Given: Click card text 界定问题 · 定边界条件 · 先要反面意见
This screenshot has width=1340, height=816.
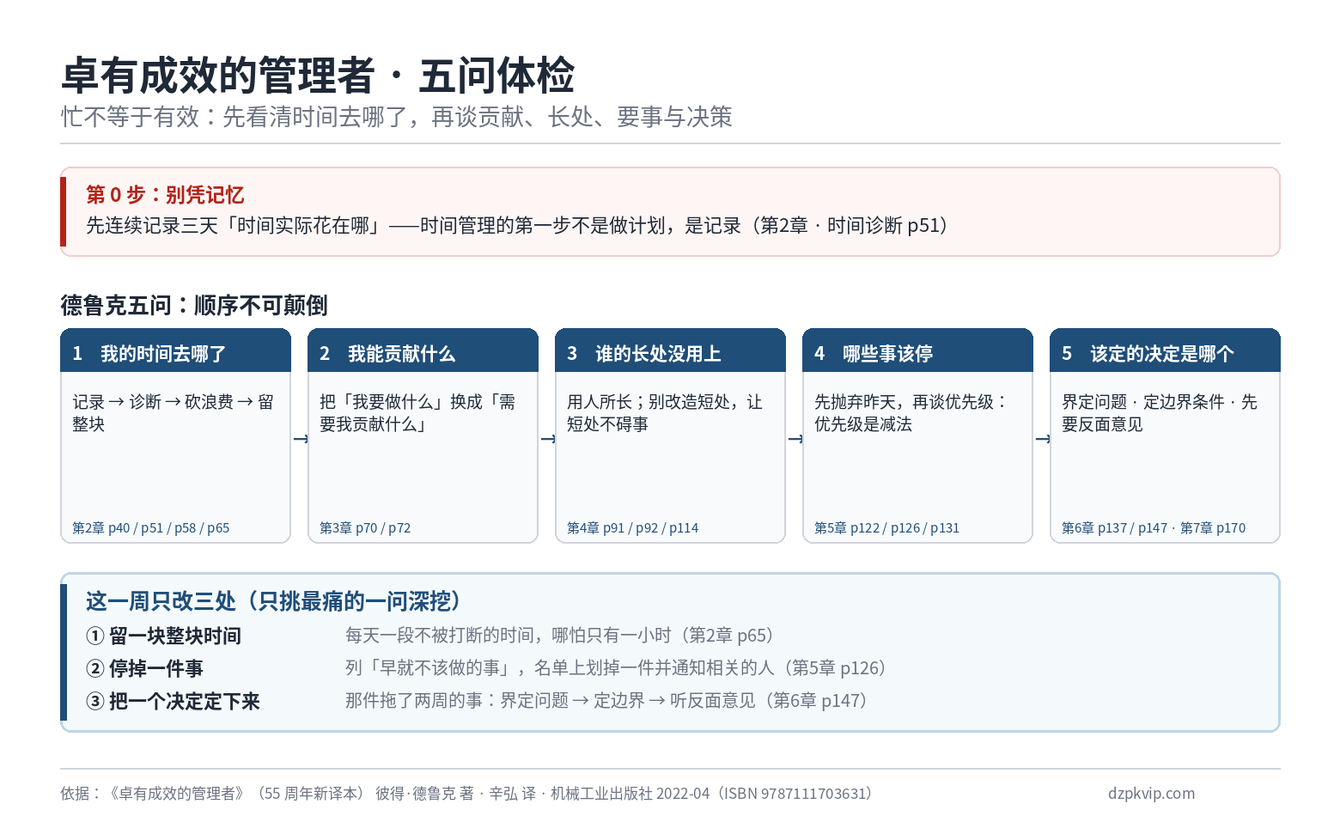Looking at the screenshot, I should click(1160, 413).
